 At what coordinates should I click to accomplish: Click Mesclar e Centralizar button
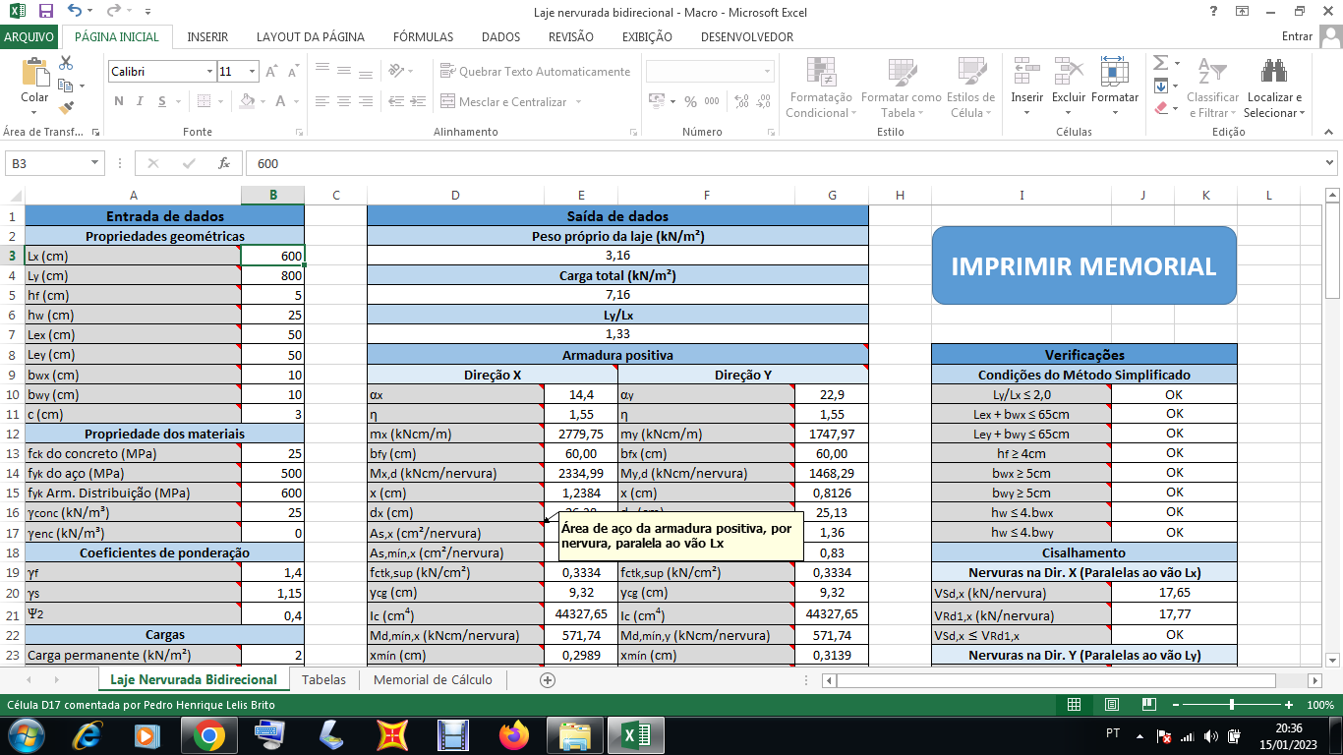512,101
